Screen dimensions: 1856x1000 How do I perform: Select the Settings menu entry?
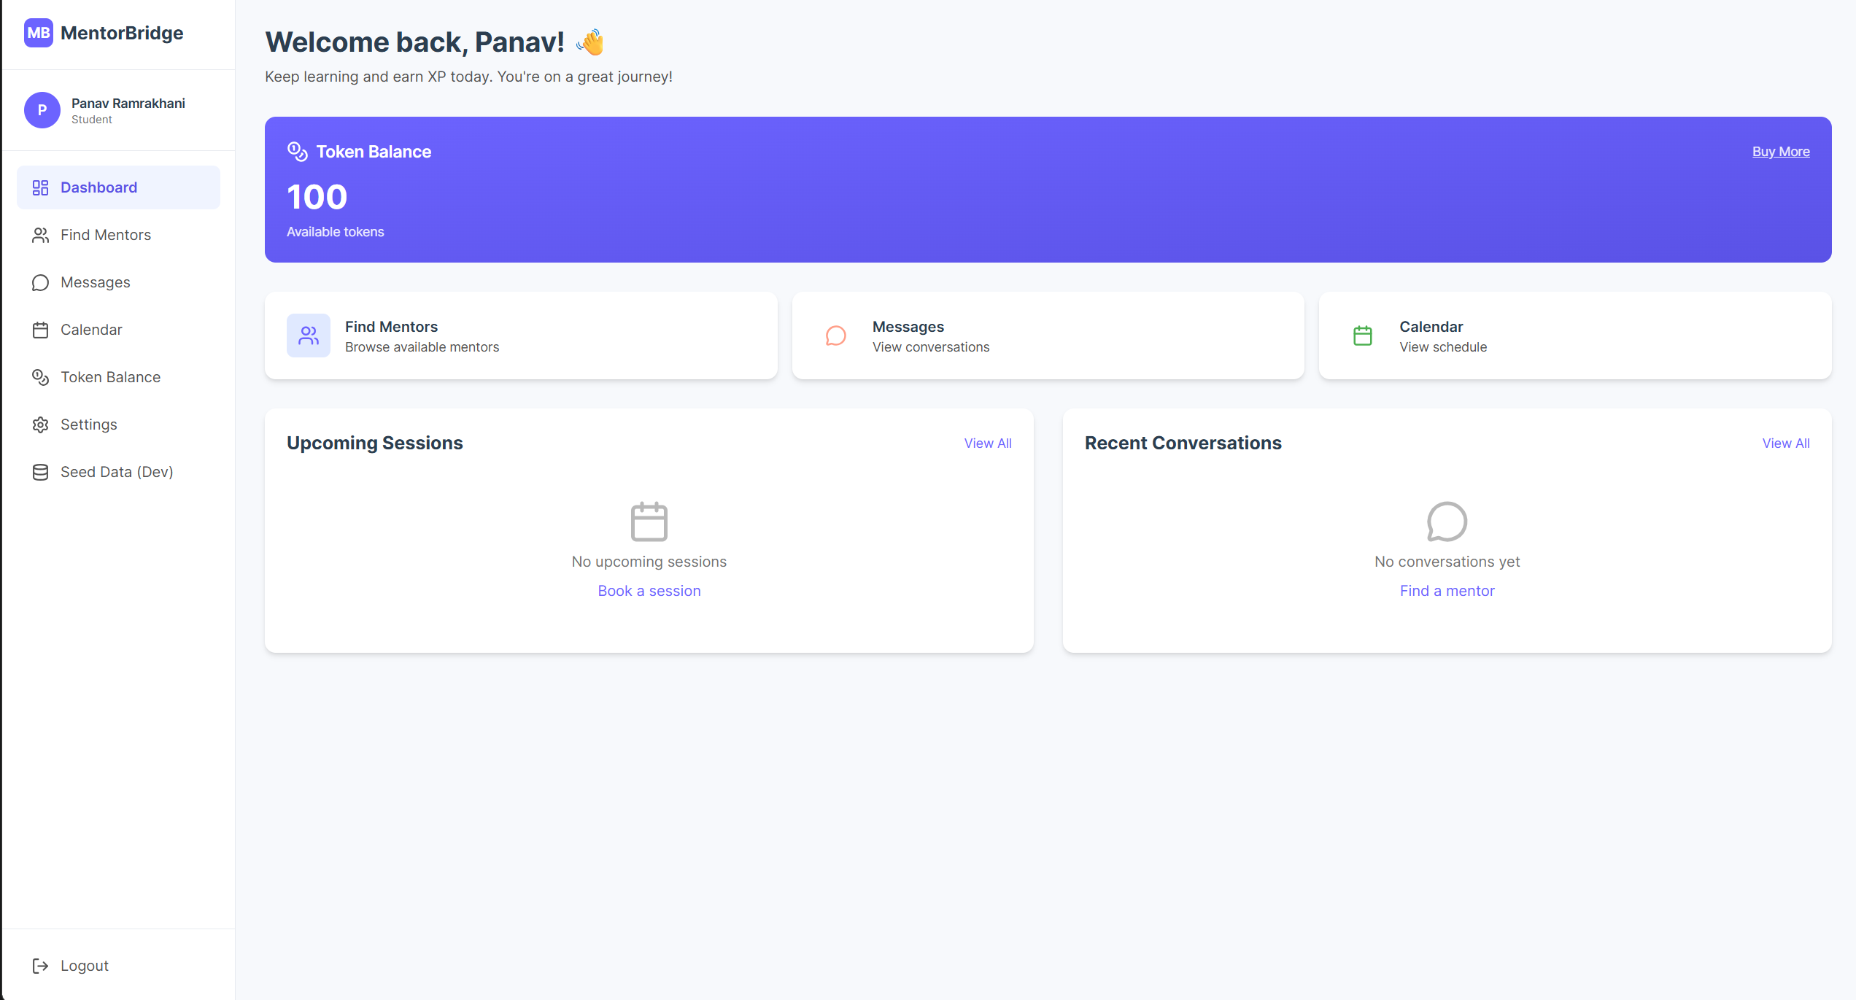pyautogui.click(x=88, y=425)
